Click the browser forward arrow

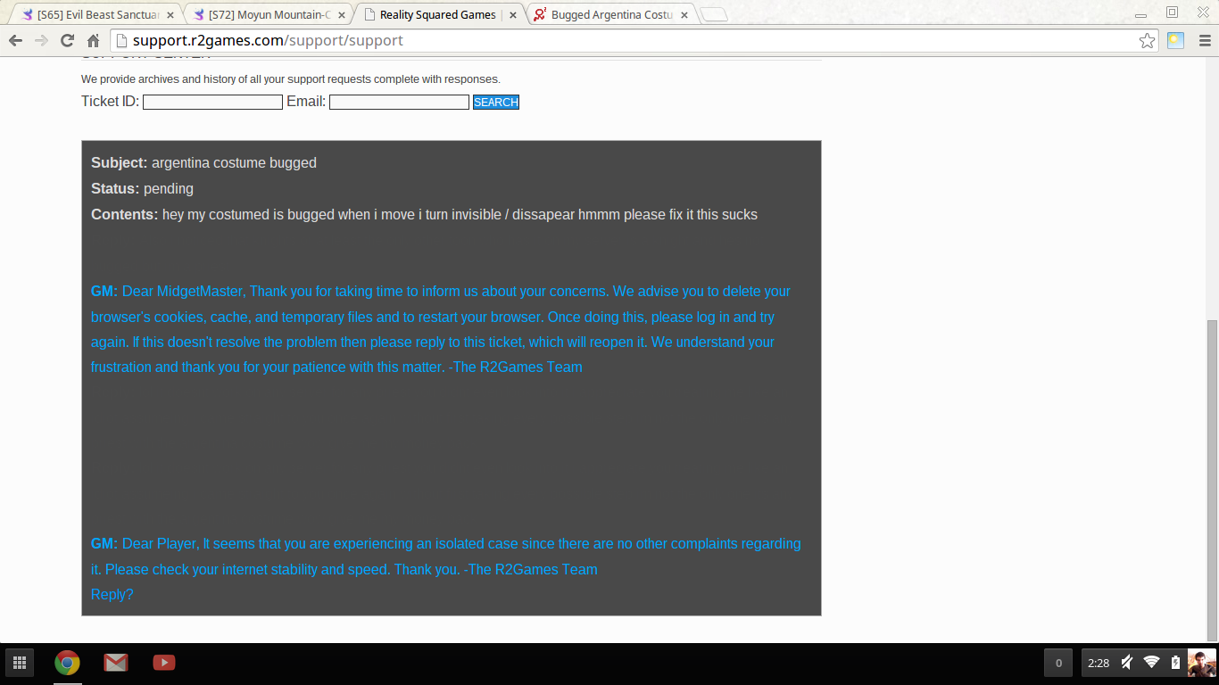click(x=41, y=40)
